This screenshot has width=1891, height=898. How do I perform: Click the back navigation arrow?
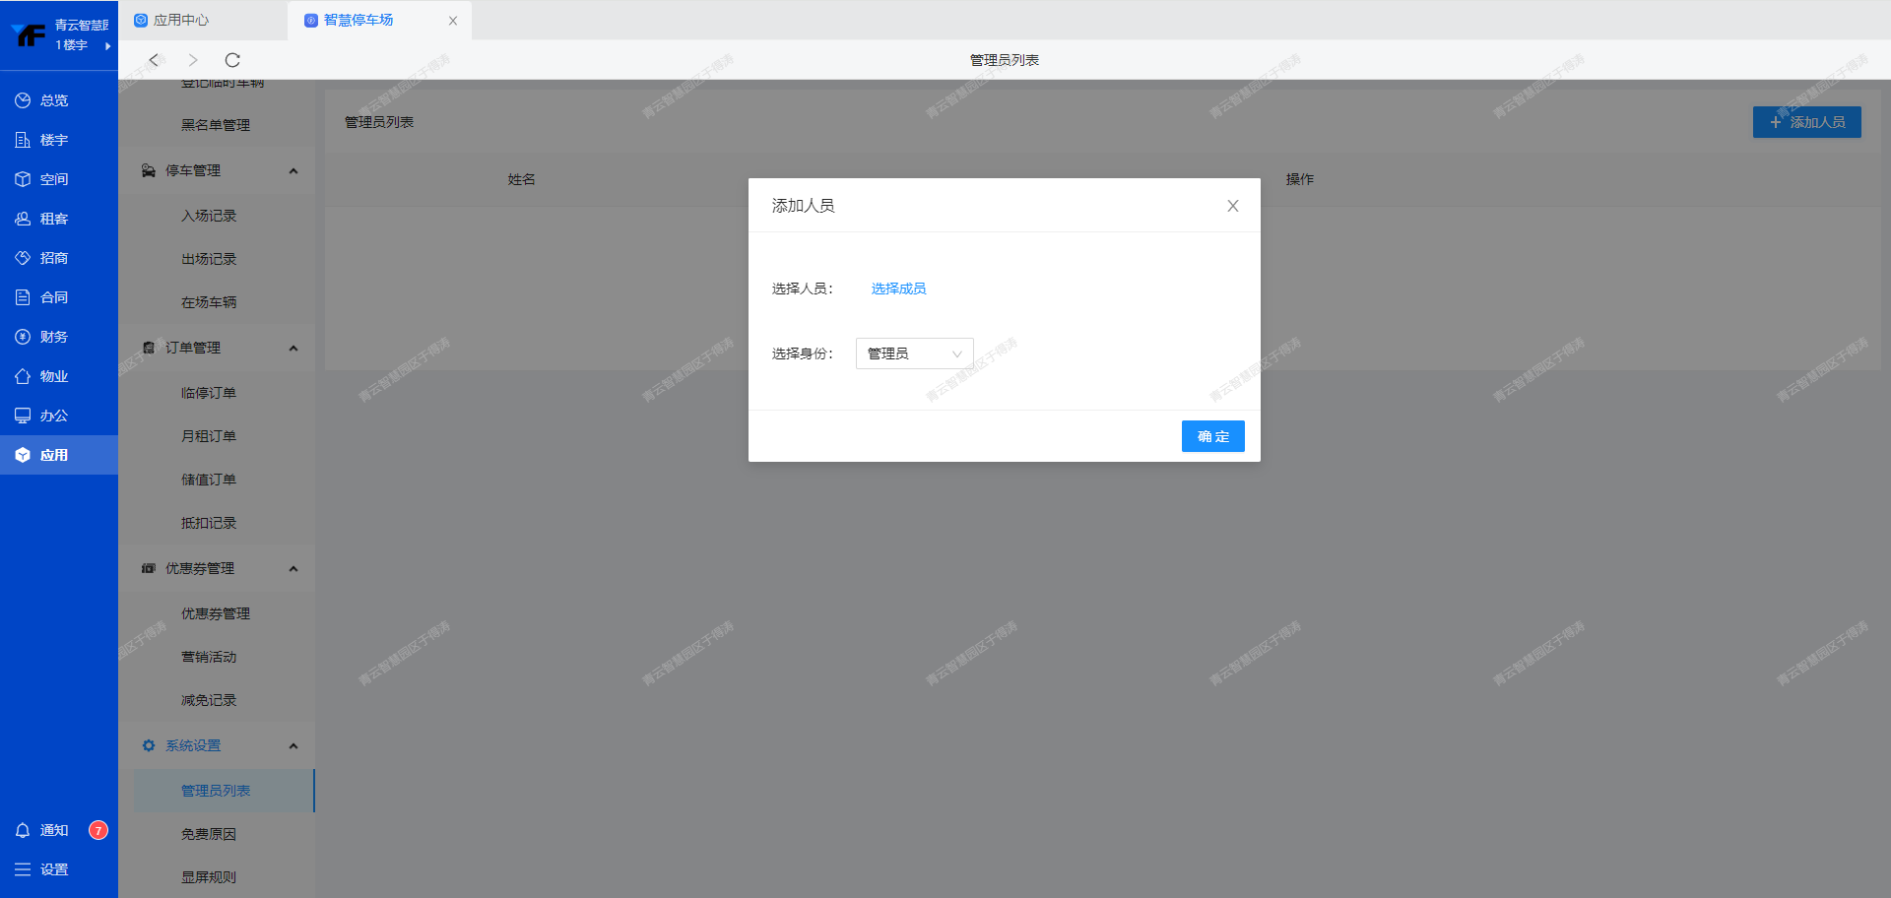point(154,60)
